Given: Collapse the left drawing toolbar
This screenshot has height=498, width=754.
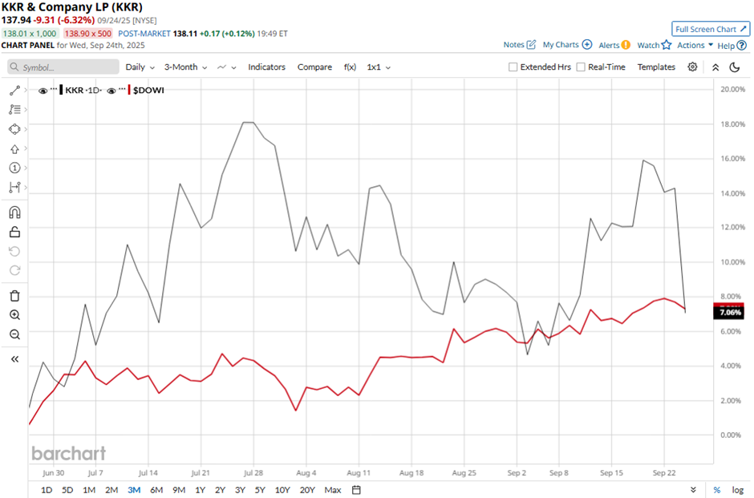Looking at the screenshot, I should coord(14,359).
